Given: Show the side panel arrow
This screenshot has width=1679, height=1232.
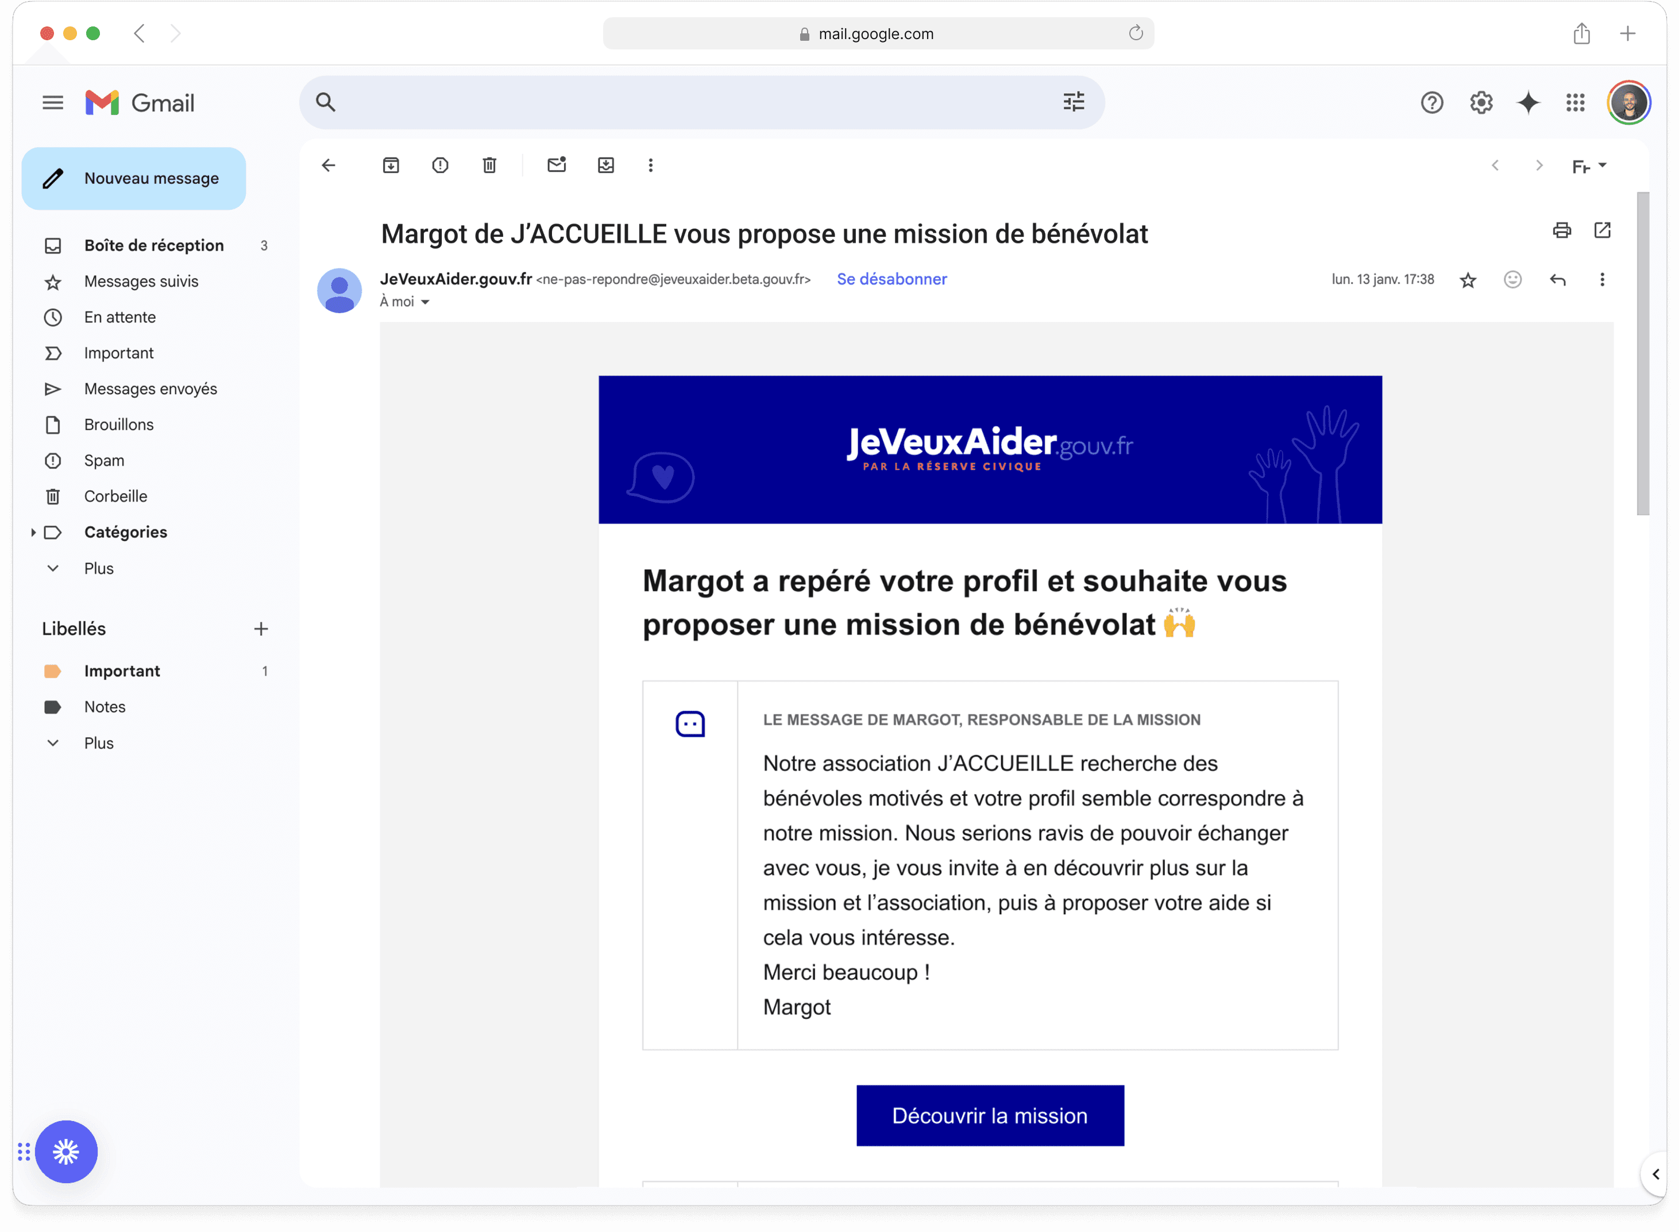Looking at the screenshot, I should tap(1656, 1174).
